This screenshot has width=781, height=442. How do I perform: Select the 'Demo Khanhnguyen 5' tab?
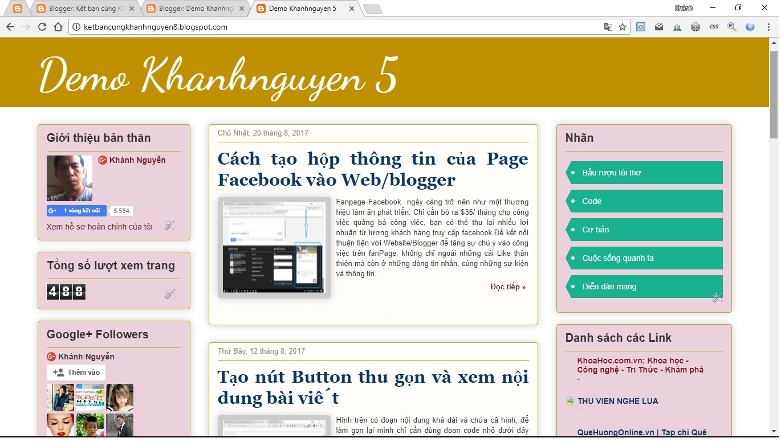click(305, 9)
